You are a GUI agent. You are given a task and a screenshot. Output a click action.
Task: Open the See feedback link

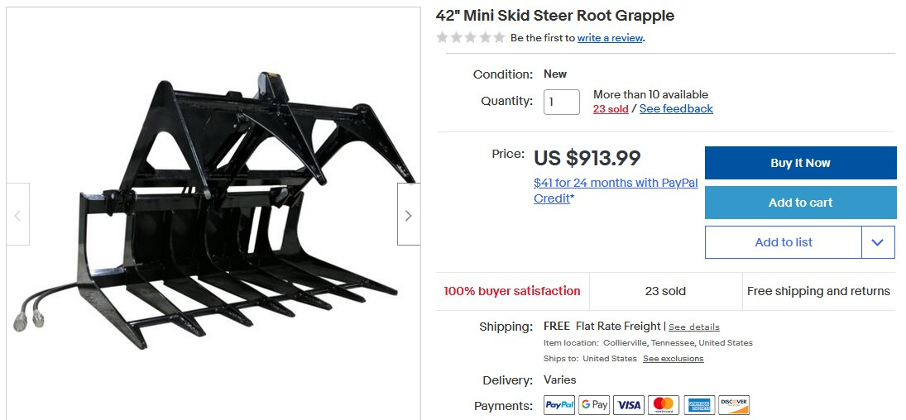676,108
